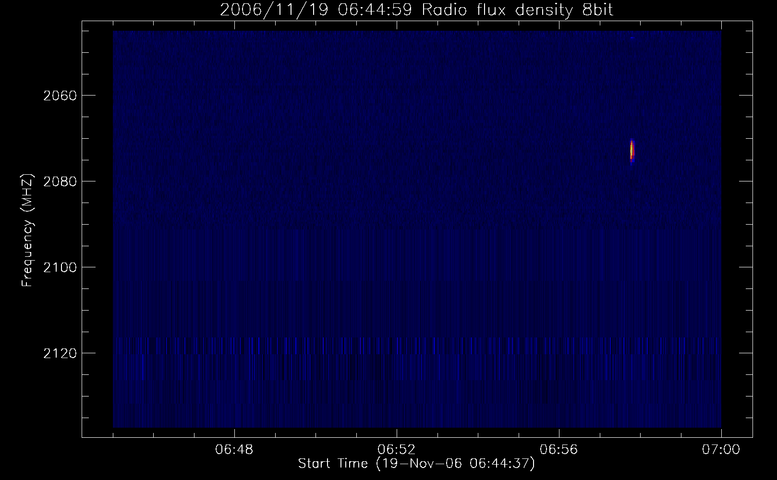The width and height of the screenshot is (777, 480).
Task: Click the black margin strip left of spectrogram
Action: [97, 230]
